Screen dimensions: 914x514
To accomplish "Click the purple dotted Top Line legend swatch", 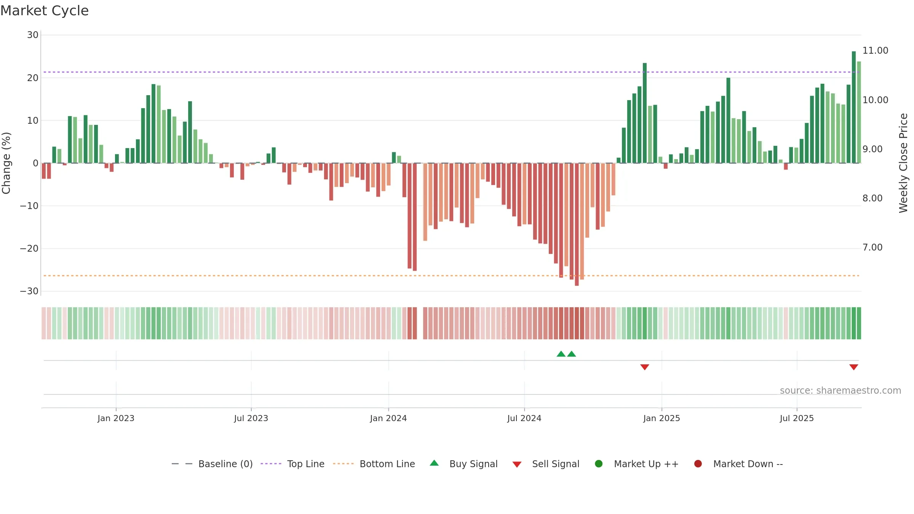I will pyautogui.click(x=271, y=464).
